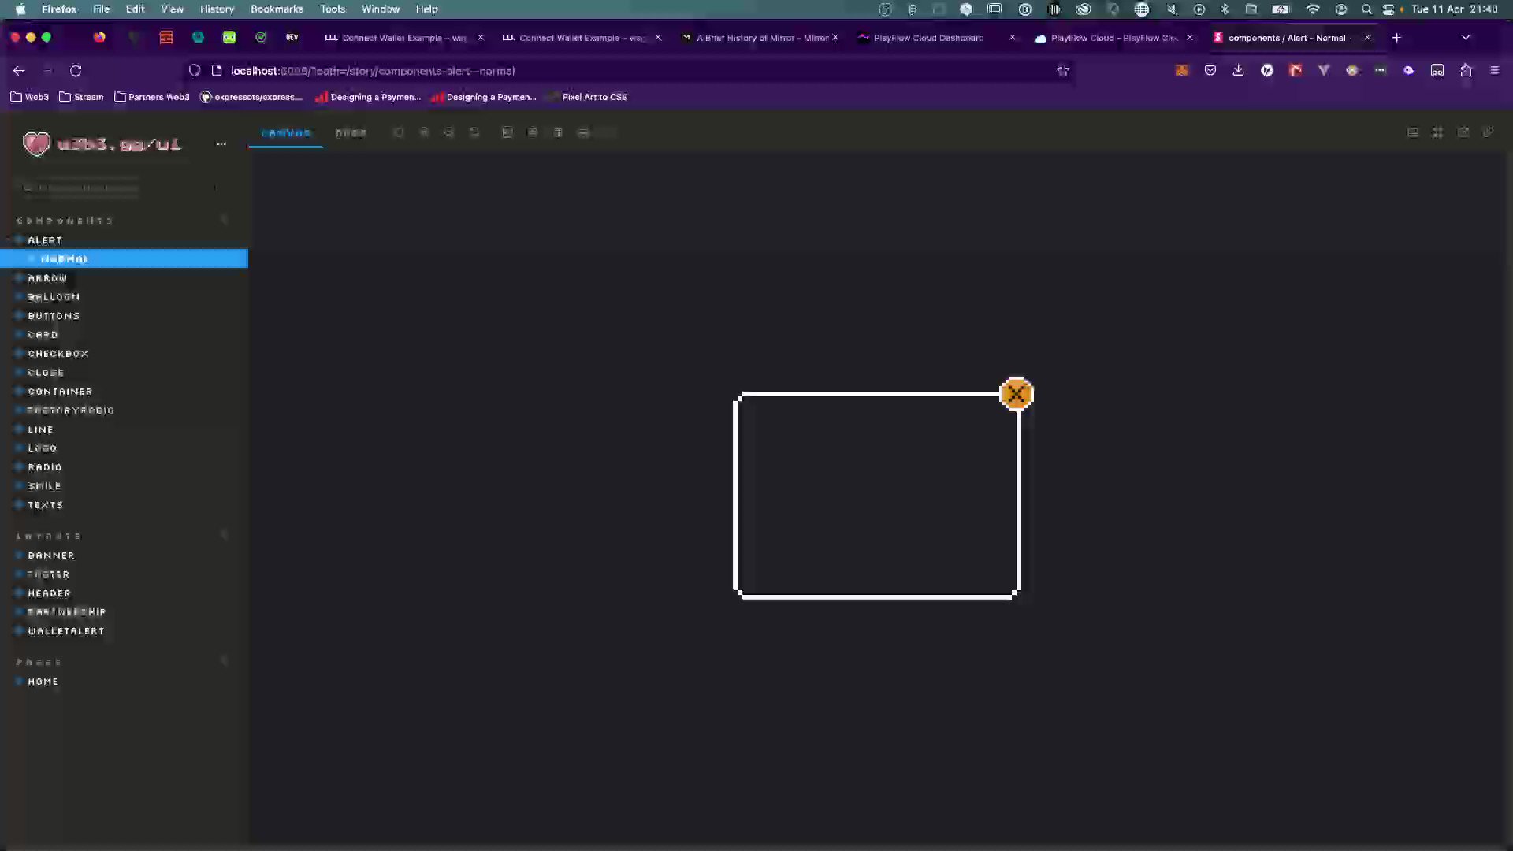1513x851 pixels.
Task: Open the Stream bookmarks folder
Action: coord(81,97)
